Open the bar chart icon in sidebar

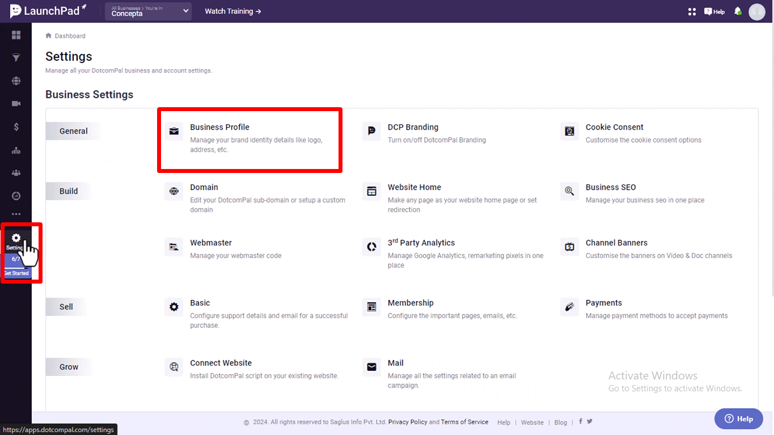point(16,150)
